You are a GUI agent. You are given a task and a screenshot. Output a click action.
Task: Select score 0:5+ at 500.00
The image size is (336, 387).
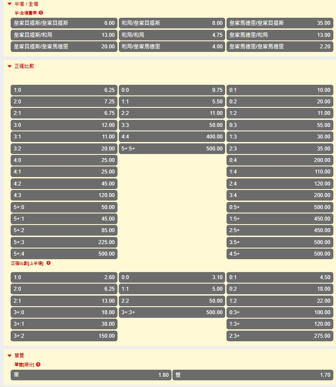tap(280, 207)
